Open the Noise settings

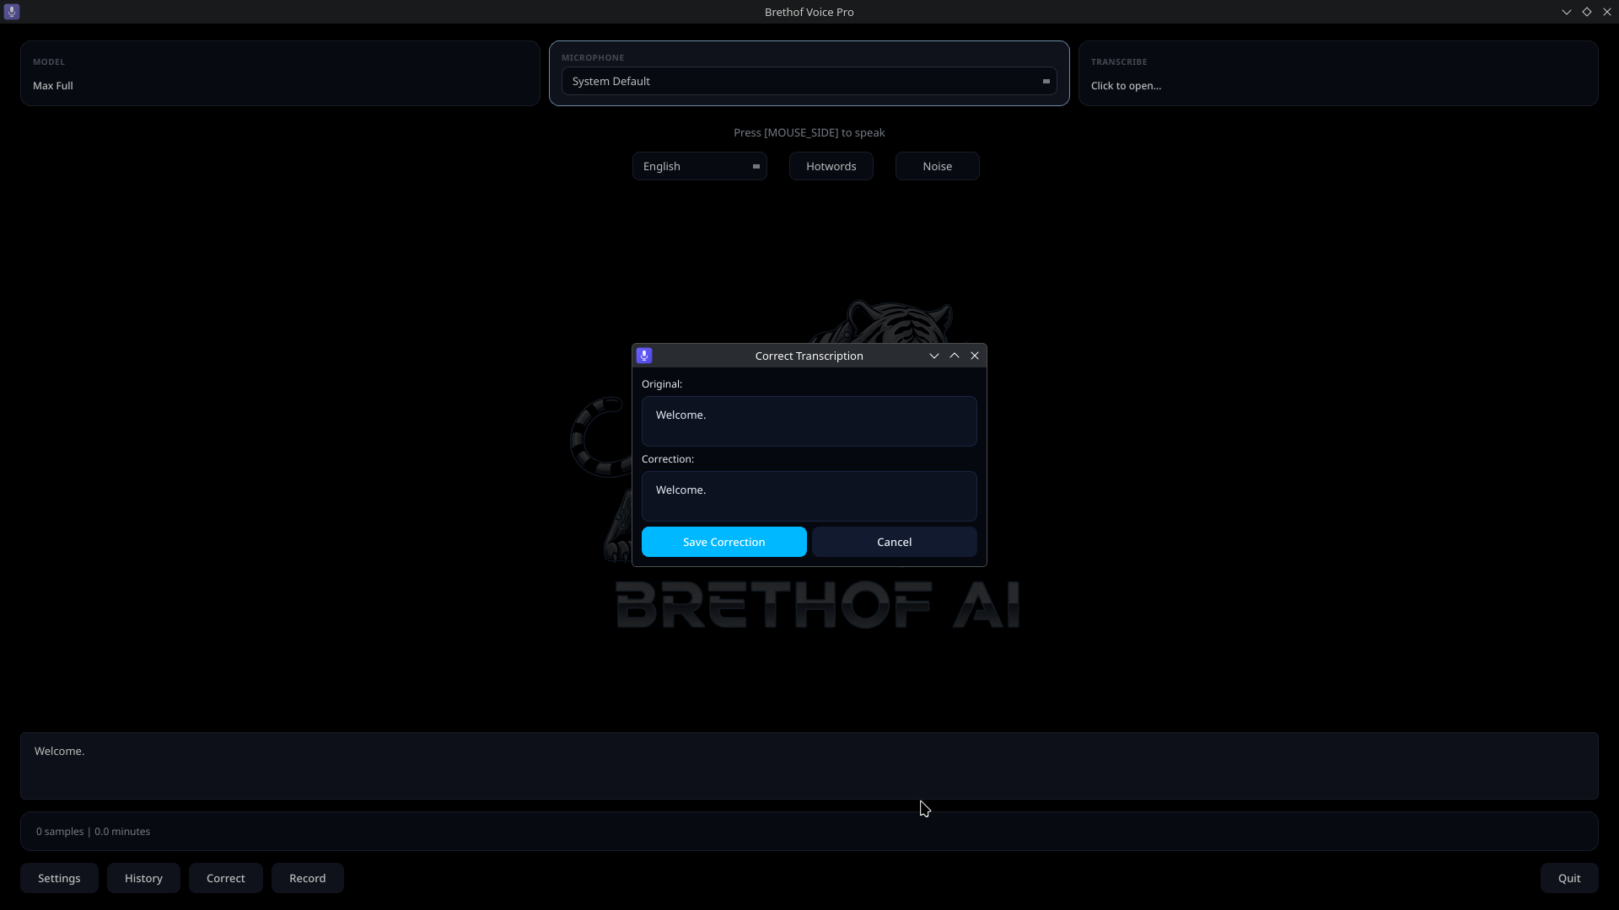937,166
